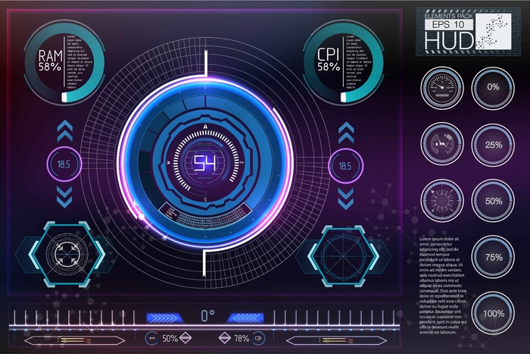Screen dimensions: 530x354
Task: Select the 0% circular indicator
Action: (493, 88)
